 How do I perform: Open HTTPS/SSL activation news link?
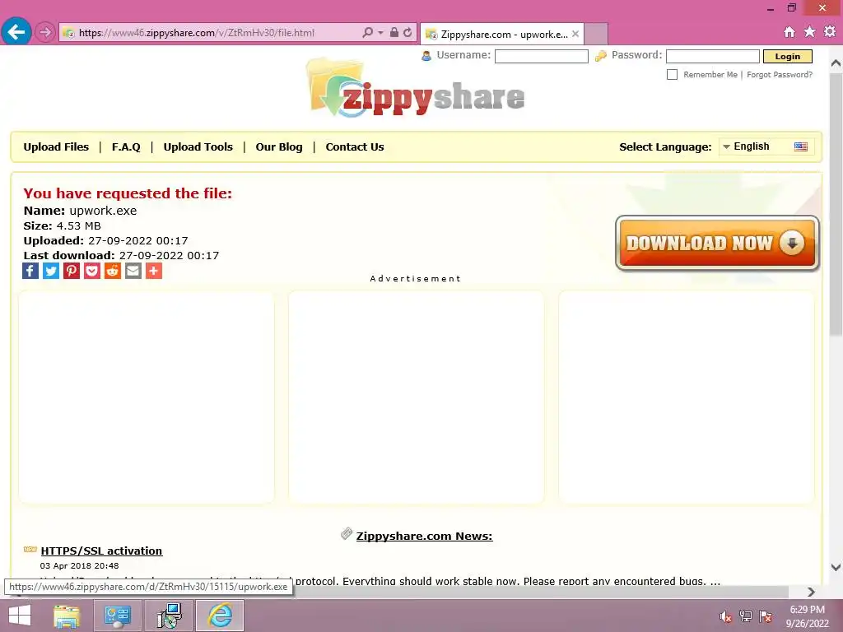coord(101,551)
